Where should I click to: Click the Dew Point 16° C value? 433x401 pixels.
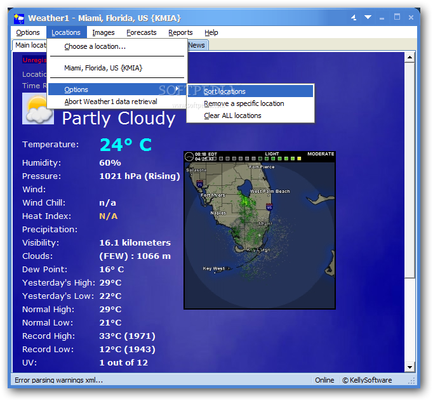(112, 270)
